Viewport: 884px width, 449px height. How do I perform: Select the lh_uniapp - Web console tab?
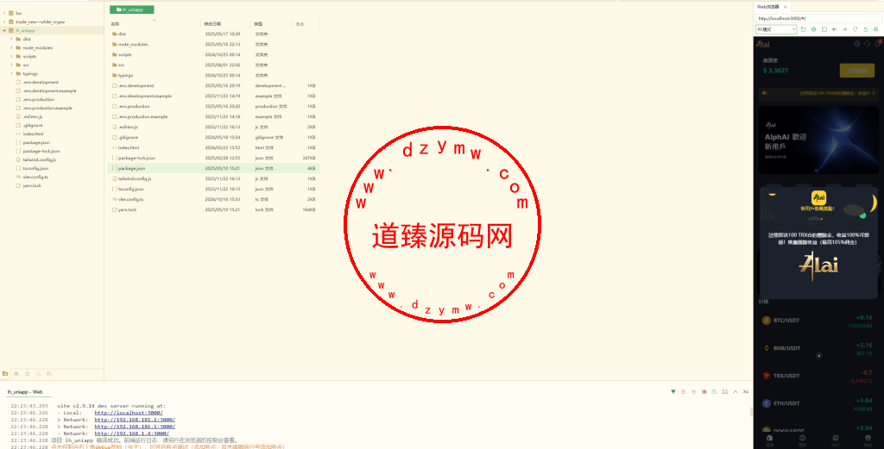tap(25, 391)
